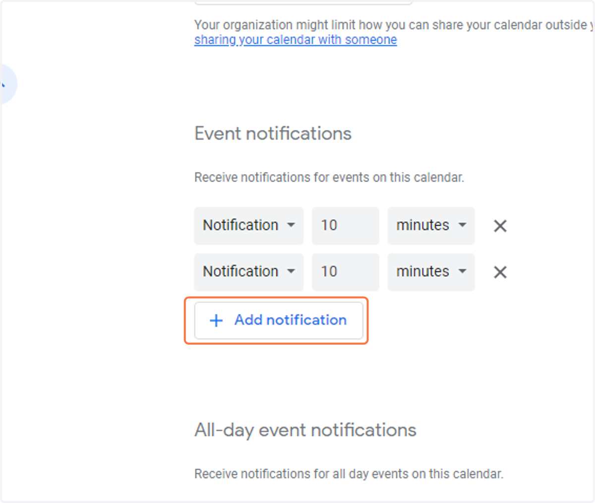Image resolution: width=595 pixels, height=503 pixels.
Task: Remove the second event notification row
Action: 500,272
